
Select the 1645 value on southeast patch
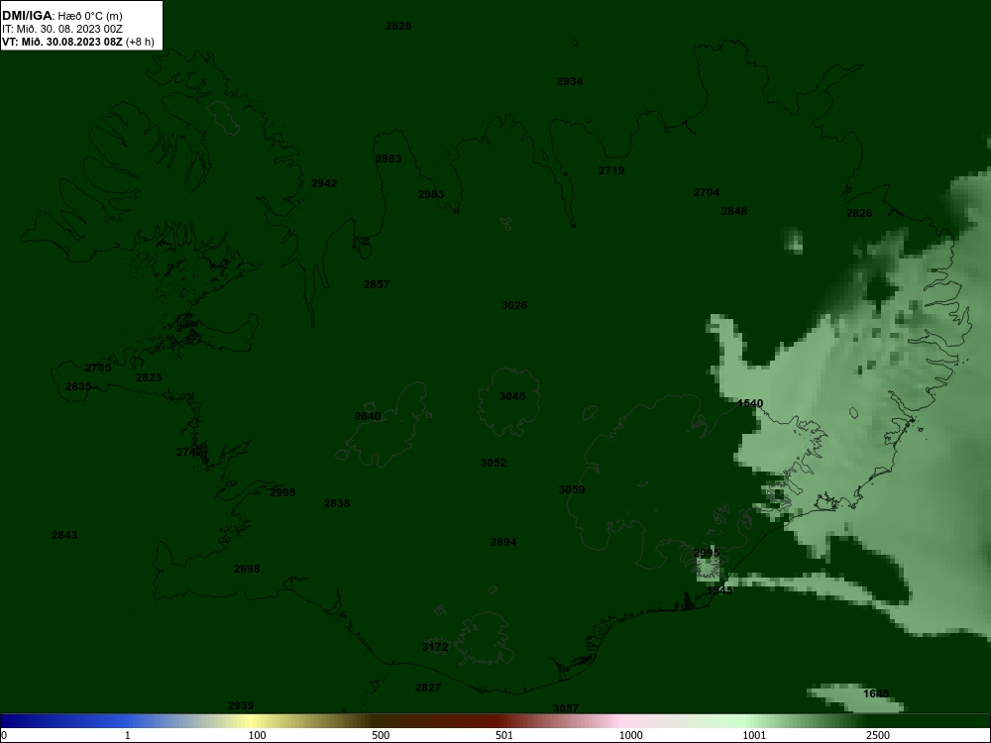876,693
